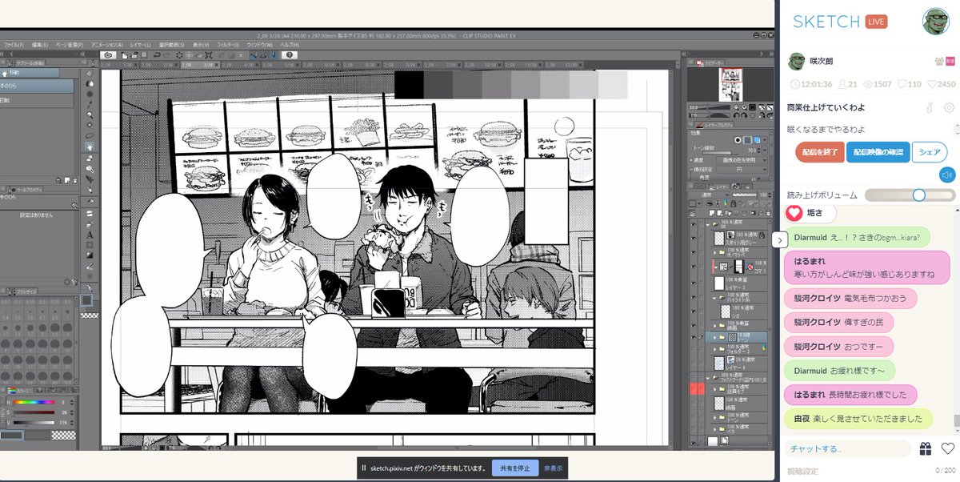This screenshot has height=482, width=960.
Task: Expand the フォルダー 2 folder triangle
Action: 715,349
